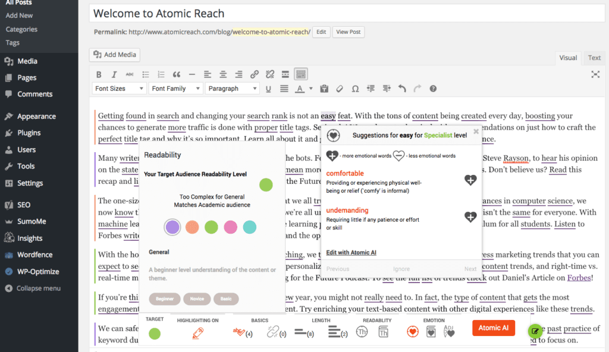Click the green floating edit icon
The width and height of the screenshot is (609, 352).
[535, 331]
